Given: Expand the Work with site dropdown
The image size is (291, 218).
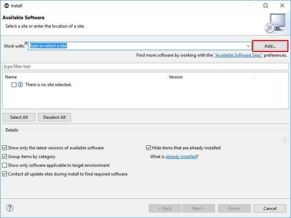Looking at the screenshot, I should click(x=248, y=46).
